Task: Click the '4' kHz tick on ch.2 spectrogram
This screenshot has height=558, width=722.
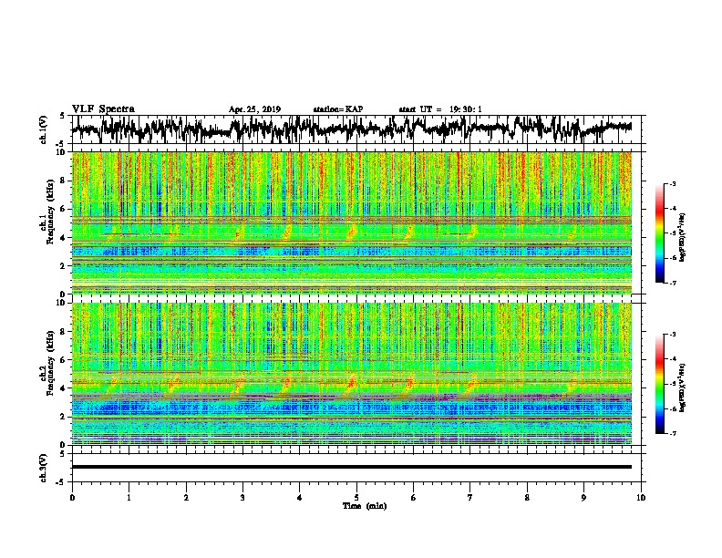Action: click(x=64, y=388)
